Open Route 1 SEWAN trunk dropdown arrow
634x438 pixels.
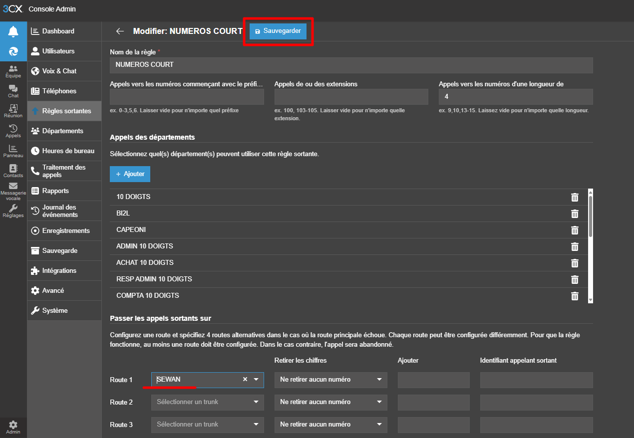point(256,380)
